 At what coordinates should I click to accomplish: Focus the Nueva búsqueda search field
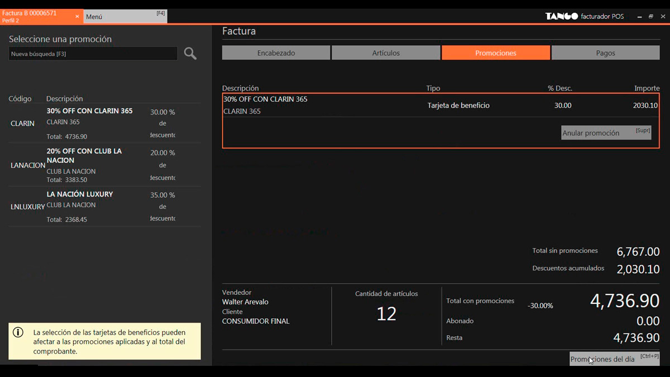pyautogui.click(x=93, y=54)
